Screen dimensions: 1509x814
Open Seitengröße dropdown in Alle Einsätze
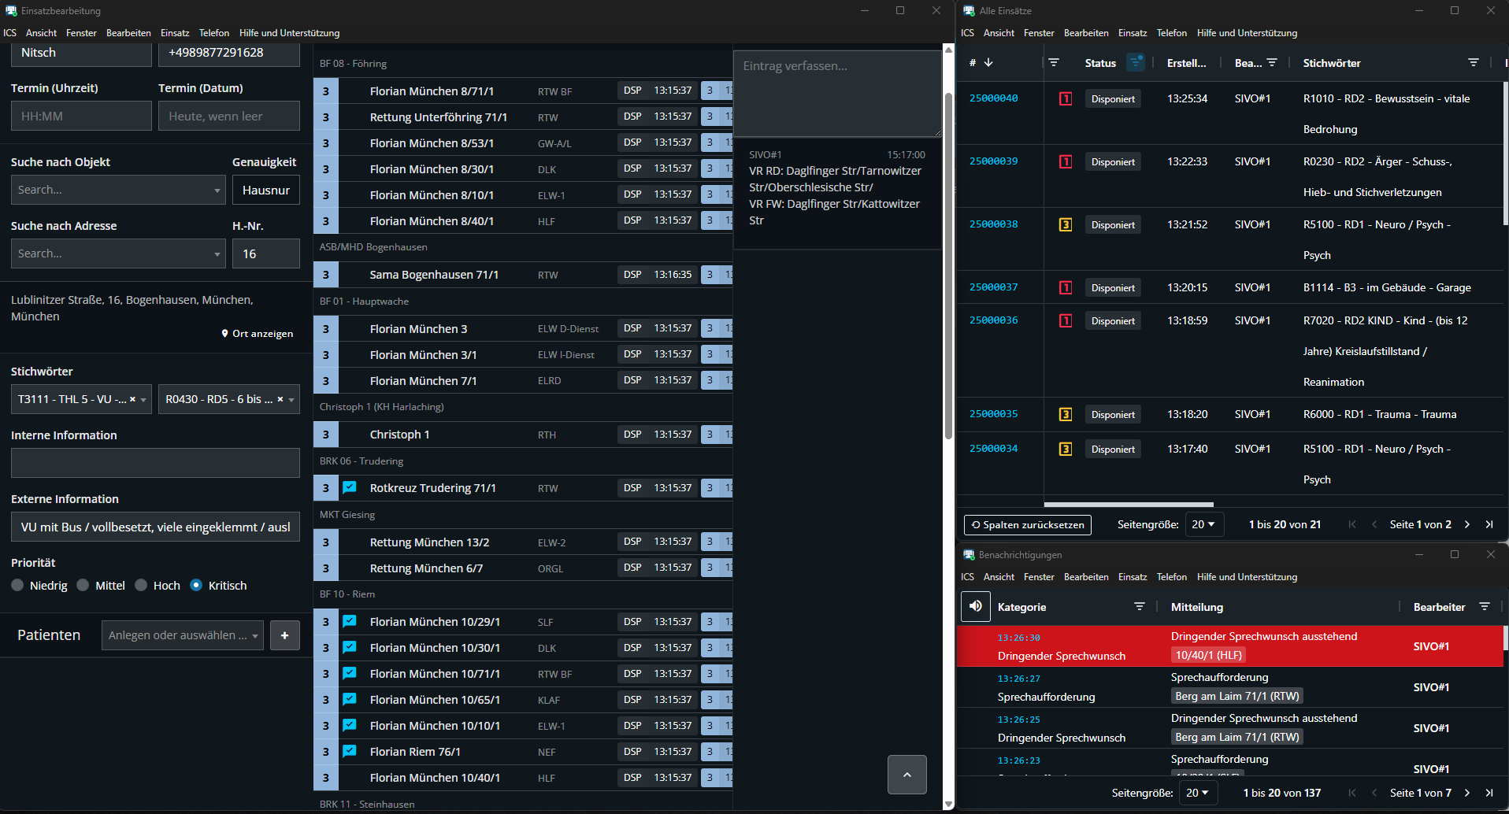click(x=1203, y=524)
